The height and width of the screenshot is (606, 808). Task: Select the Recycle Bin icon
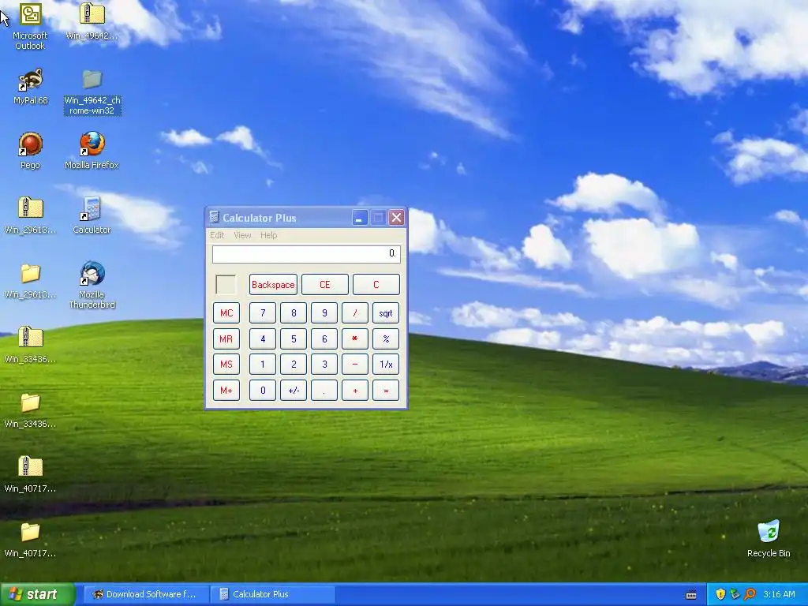[x=769, y=539]
